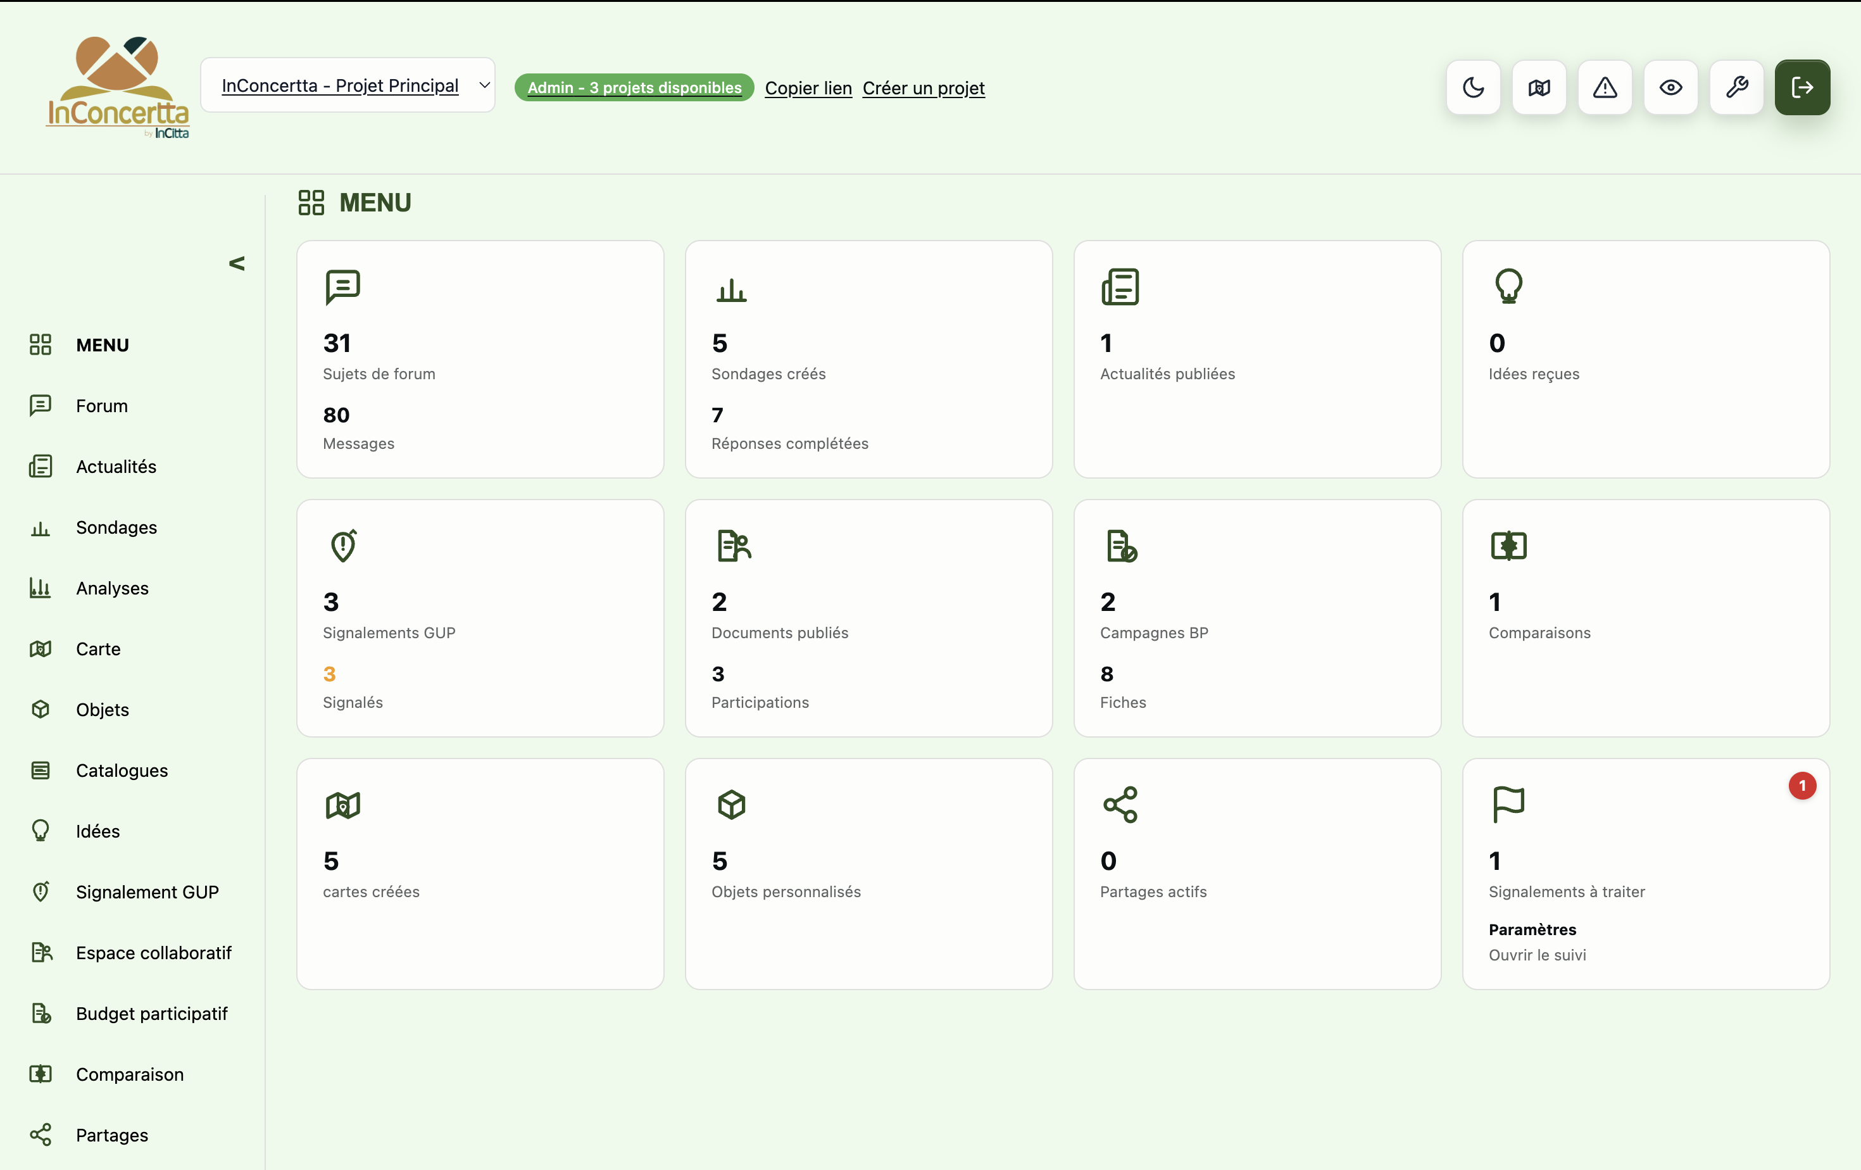Click the MENU page heading
Screen dimensions: 1861x1170
coord(375,203)
